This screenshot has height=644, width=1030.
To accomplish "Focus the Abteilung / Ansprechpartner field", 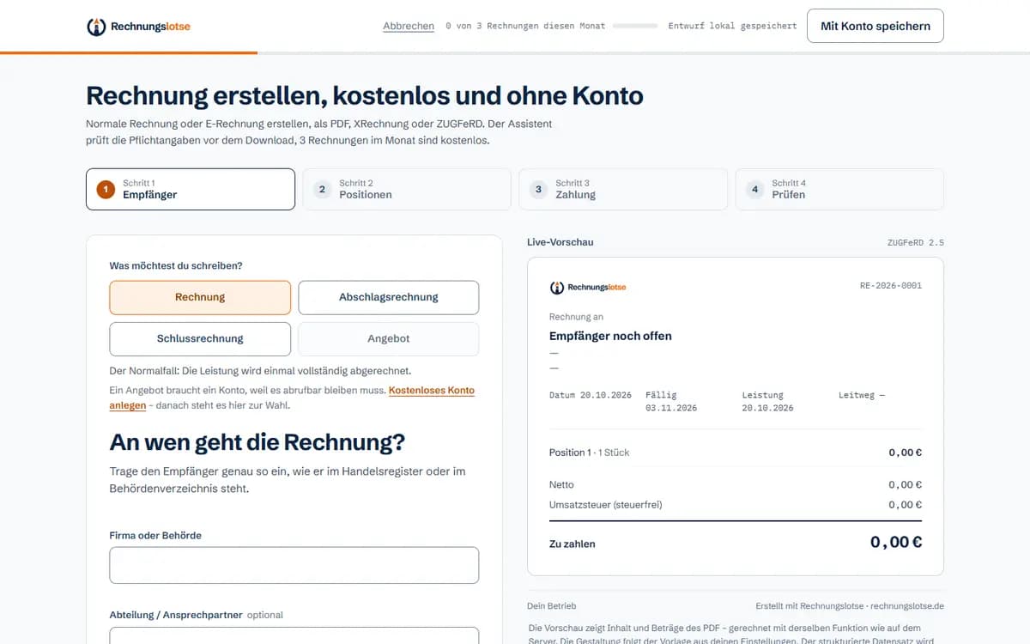I will click(x=294, y=635).
